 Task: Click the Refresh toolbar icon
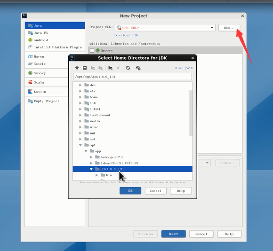128,68
